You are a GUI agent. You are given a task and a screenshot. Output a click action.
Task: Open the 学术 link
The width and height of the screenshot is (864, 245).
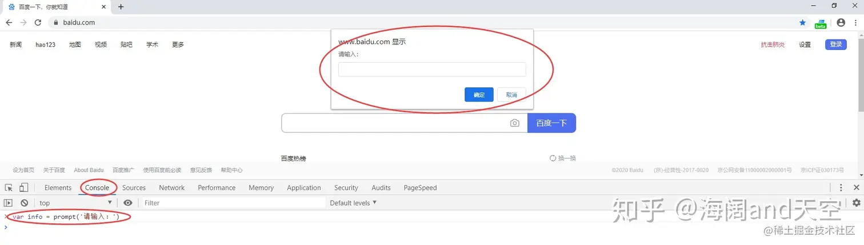[x=152, y=44]
